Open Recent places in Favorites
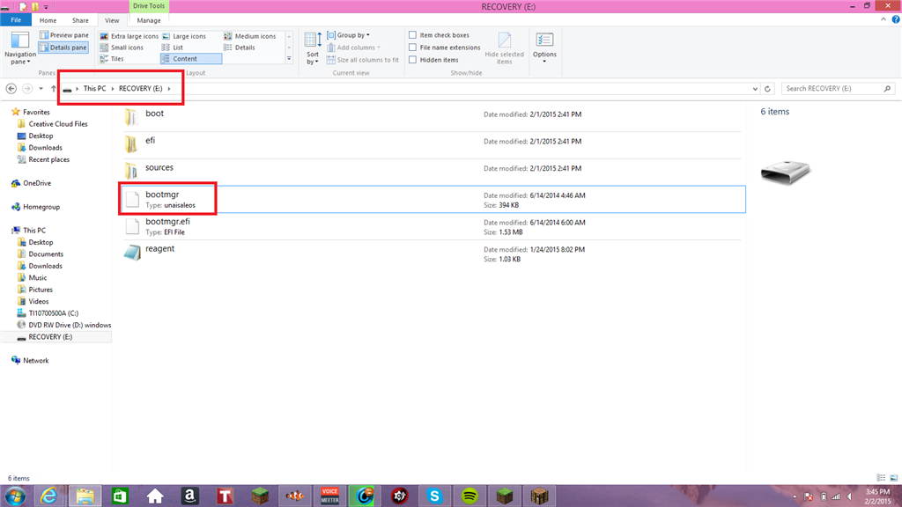902x507 pixels. [43, 160]
